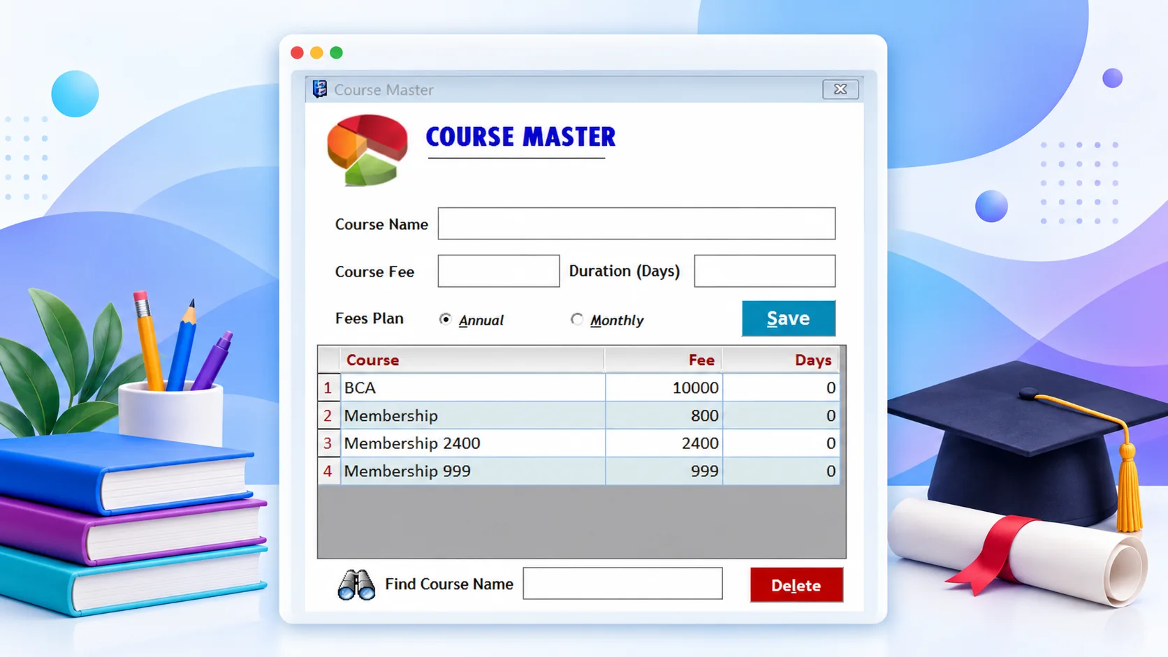This screenshot has width=1168, height=657.
Task: Sort by the Course column header
Action: 472,360
